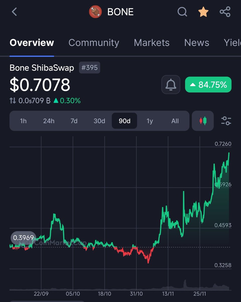241x302 pixels.
Task: Switch to the Community tab
Action: pos(94,43)
